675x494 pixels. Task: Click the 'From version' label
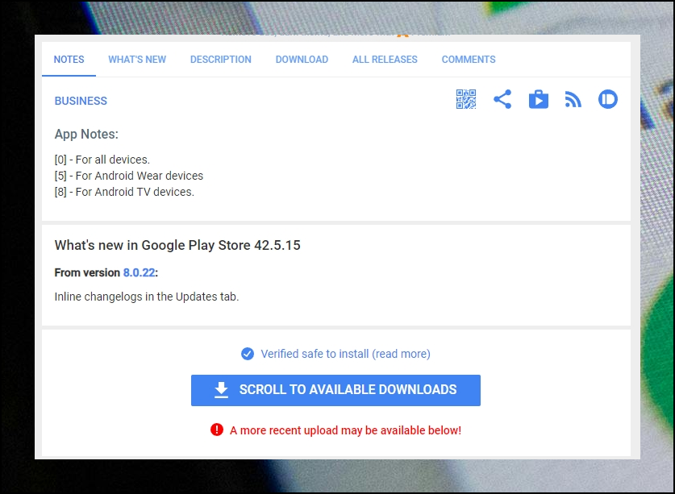[87, 273]
